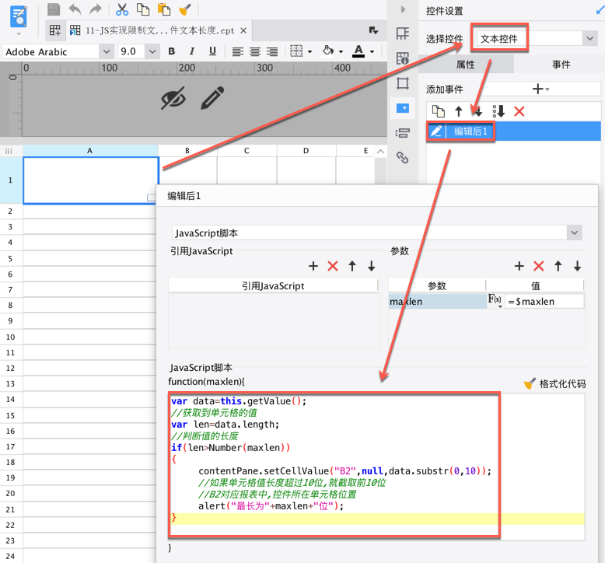Toggle bold formatting

(172, 51)
